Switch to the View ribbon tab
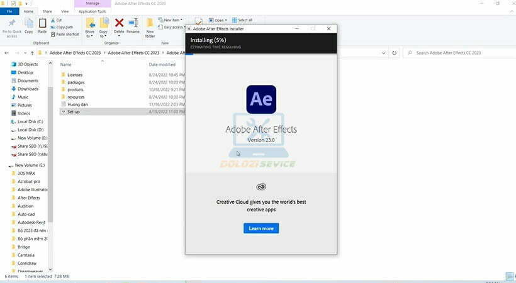Image resolution: width=516 pixels, height=283 pixels. tap(65, 11)
